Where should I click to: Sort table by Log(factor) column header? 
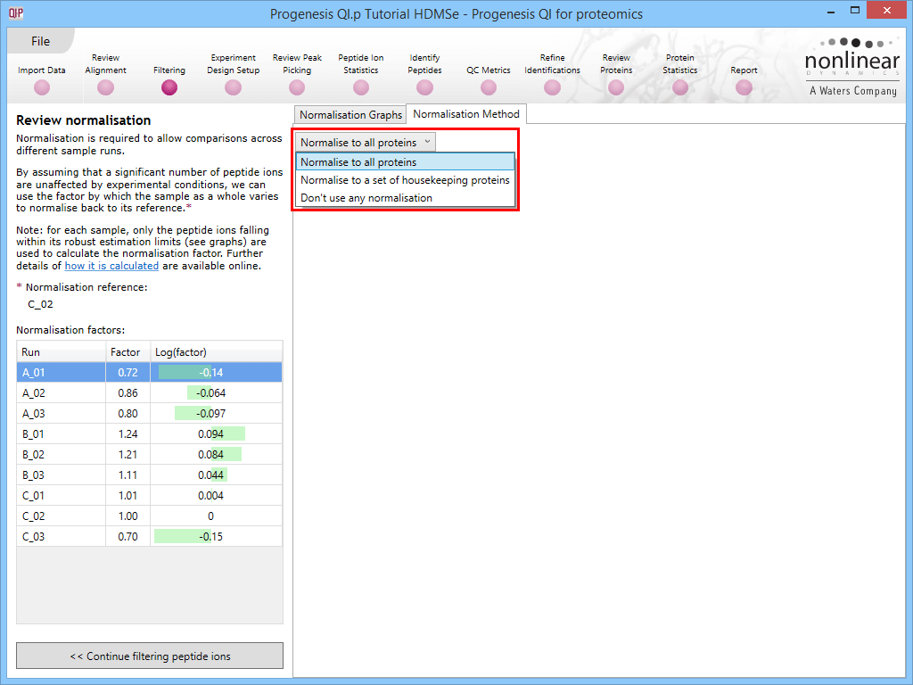coord(216,351)
